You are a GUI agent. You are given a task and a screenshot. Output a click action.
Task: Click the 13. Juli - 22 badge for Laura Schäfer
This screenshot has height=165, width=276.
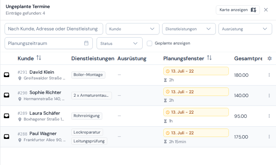[196, 112]
